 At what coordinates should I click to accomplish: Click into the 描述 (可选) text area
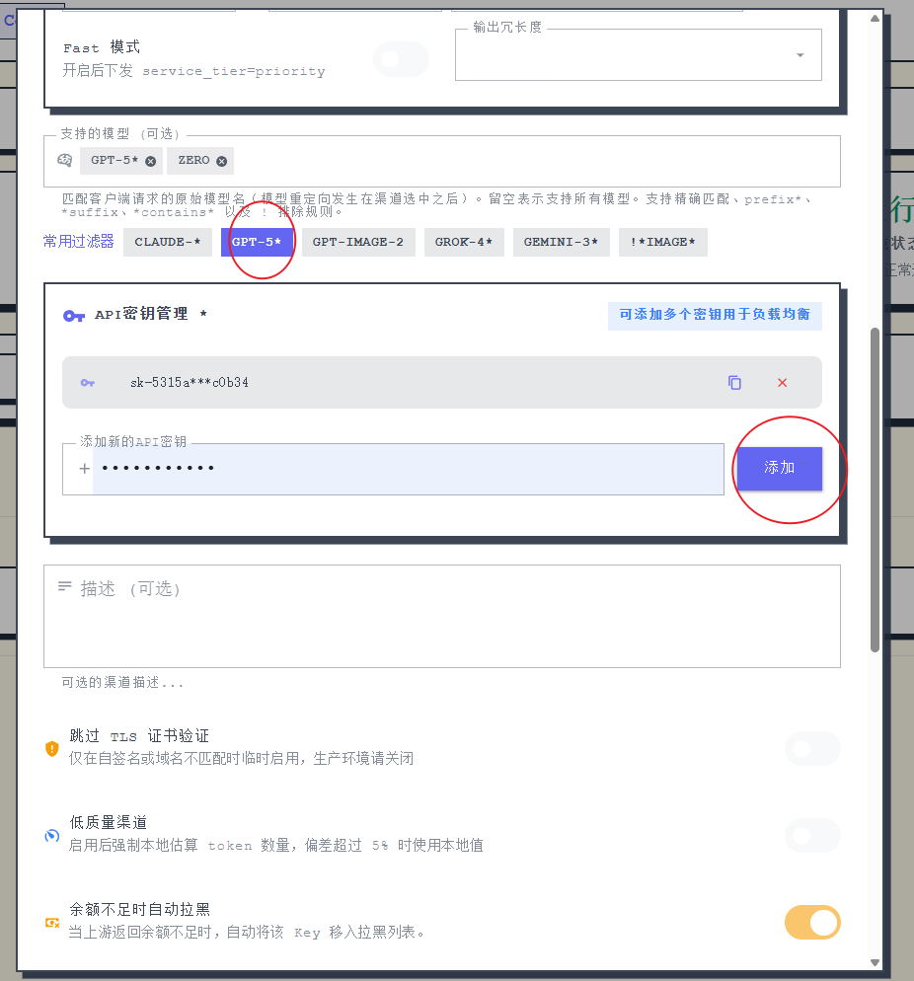pos(441,616)
